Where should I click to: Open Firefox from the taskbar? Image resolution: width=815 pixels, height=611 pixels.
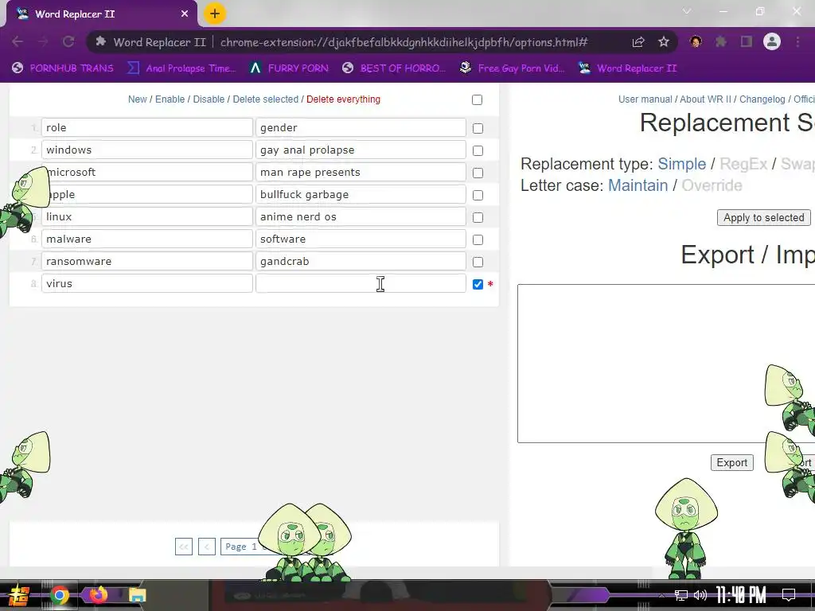point(98,594)
